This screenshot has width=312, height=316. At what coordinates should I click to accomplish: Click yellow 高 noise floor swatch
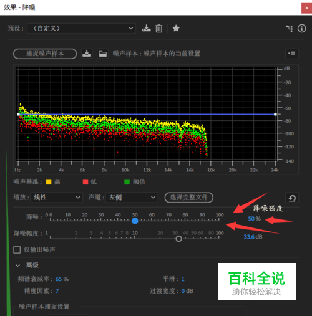tap(49, 182)
